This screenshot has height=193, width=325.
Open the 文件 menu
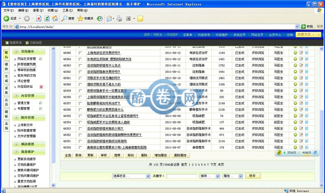pos(9,11)
